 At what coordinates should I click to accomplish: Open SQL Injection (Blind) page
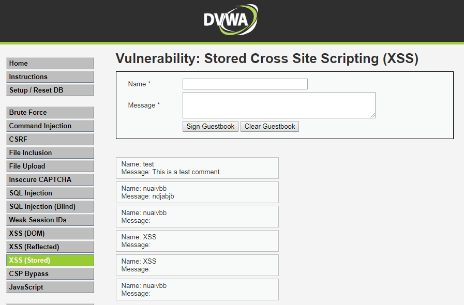[x=50, y=206]
